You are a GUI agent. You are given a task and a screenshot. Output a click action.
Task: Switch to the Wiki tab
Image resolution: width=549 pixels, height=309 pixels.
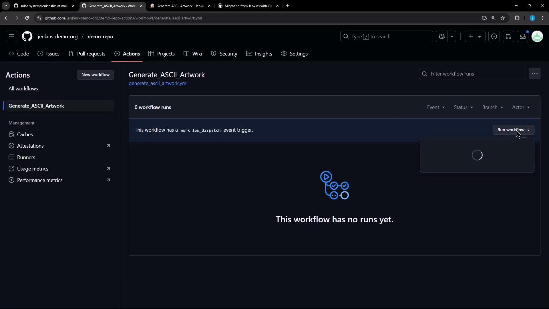(193, 54)
